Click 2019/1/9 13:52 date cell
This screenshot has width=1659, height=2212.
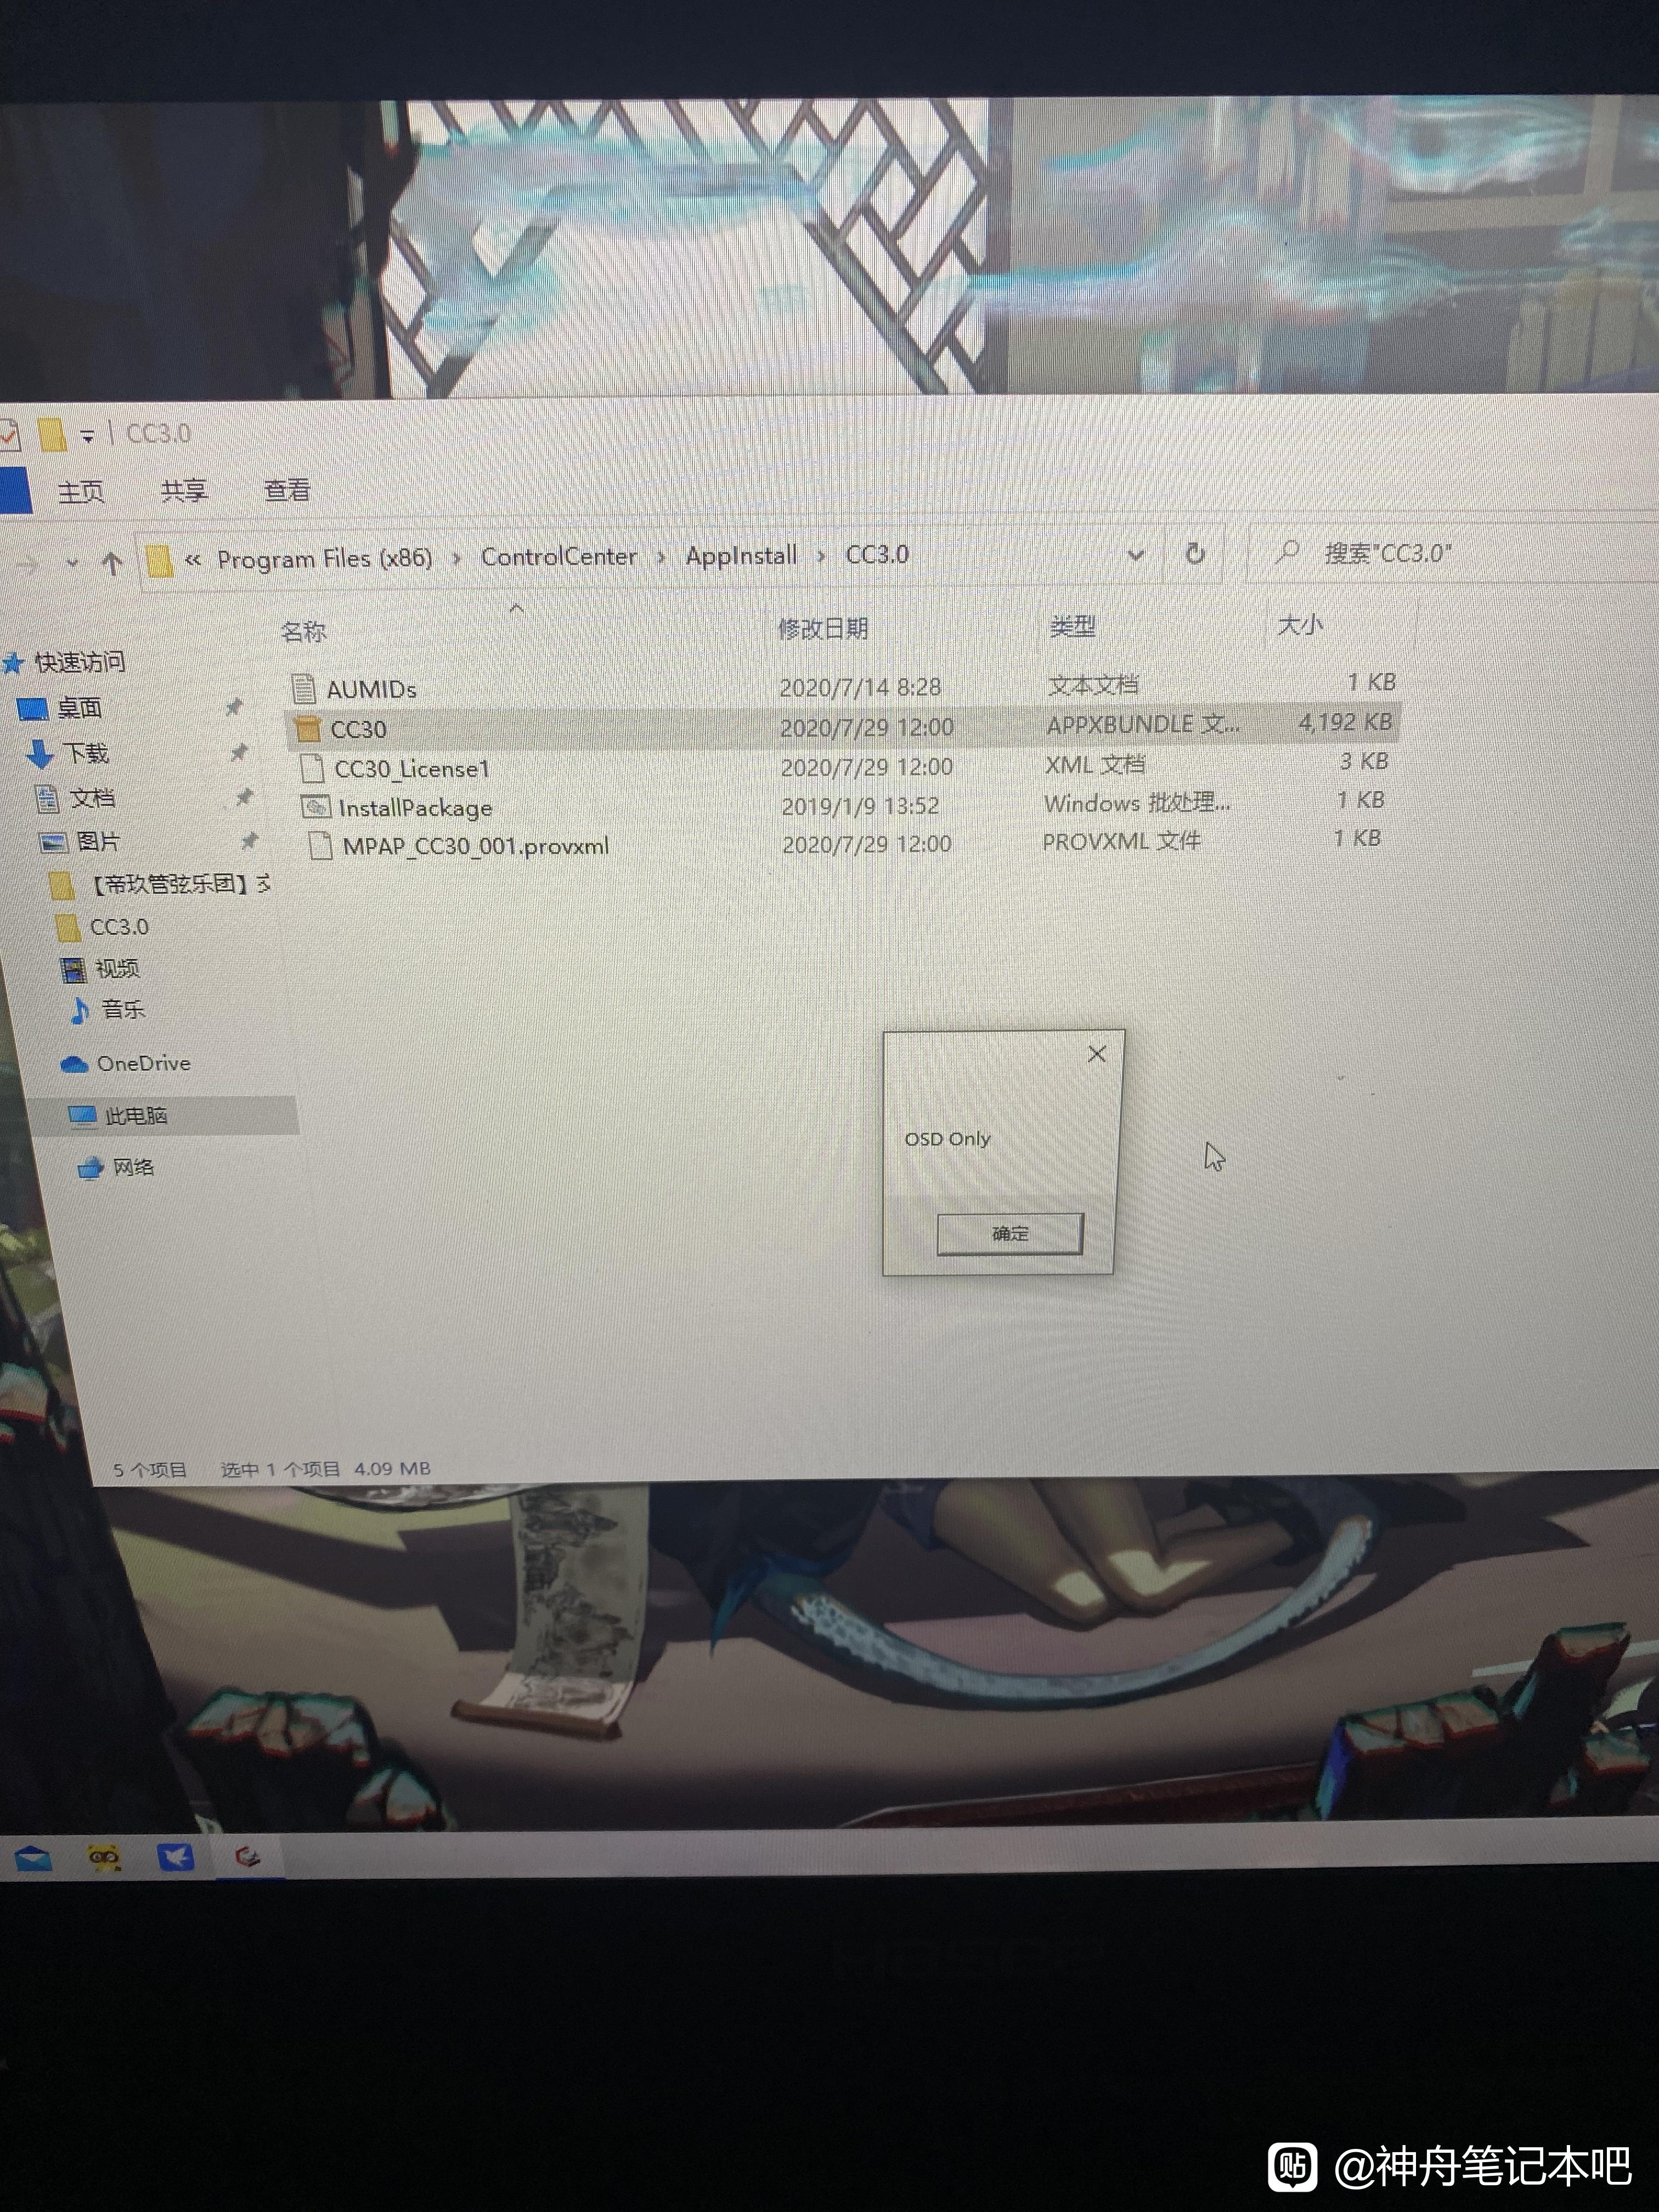pyautogui.click(x=860, y=806)
